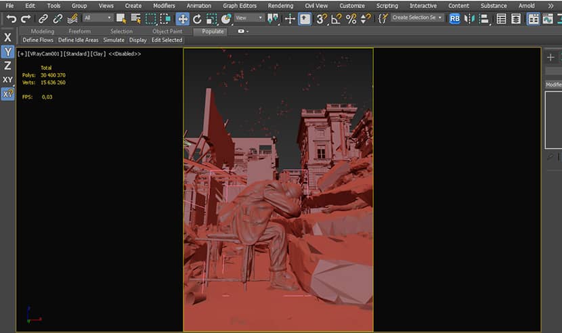Choose the Select and Rotate tool

click(197, 19)
